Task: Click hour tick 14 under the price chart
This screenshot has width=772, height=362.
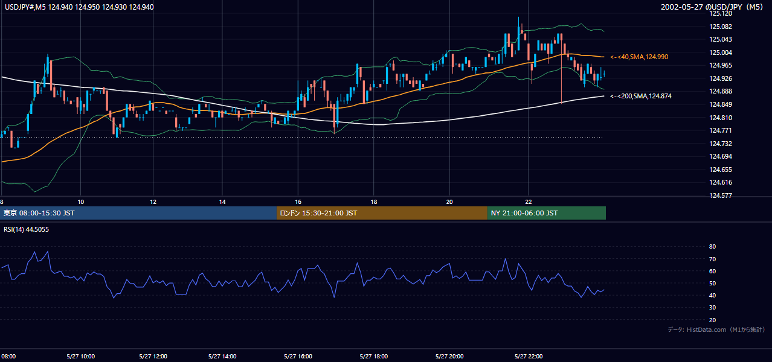Action: click(222, 202)
